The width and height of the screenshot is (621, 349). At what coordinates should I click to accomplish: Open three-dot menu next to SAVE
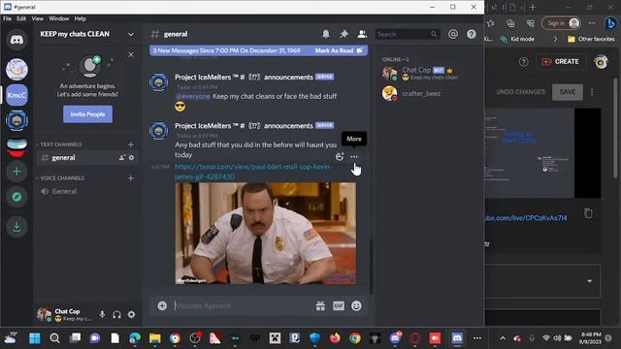pyautogui.click(x=592, y=92)
